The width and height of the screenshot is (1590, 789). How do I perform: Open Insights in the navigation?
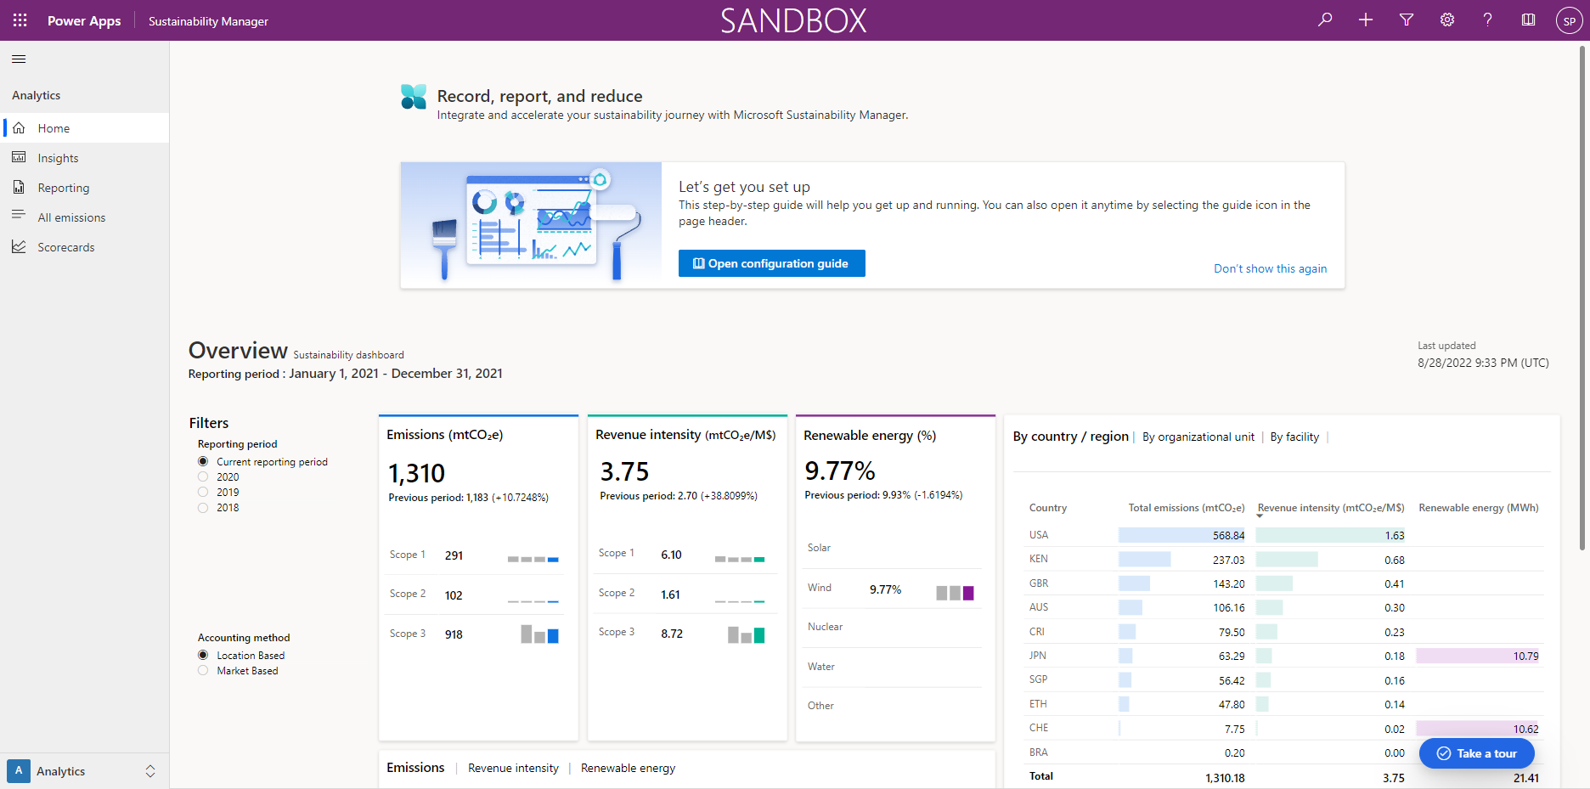coord(85,158)
